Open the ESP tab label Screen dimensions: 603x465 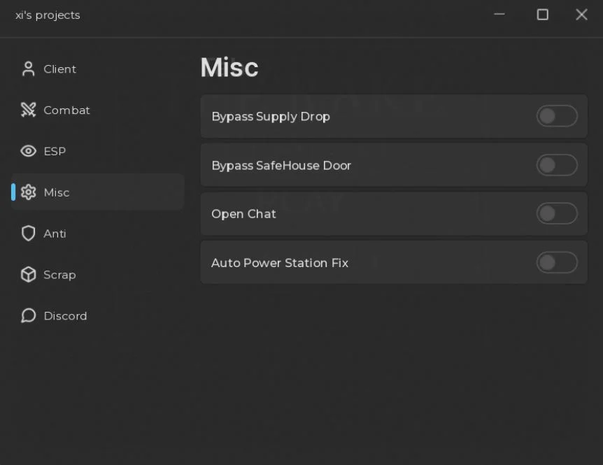point(55,152)
